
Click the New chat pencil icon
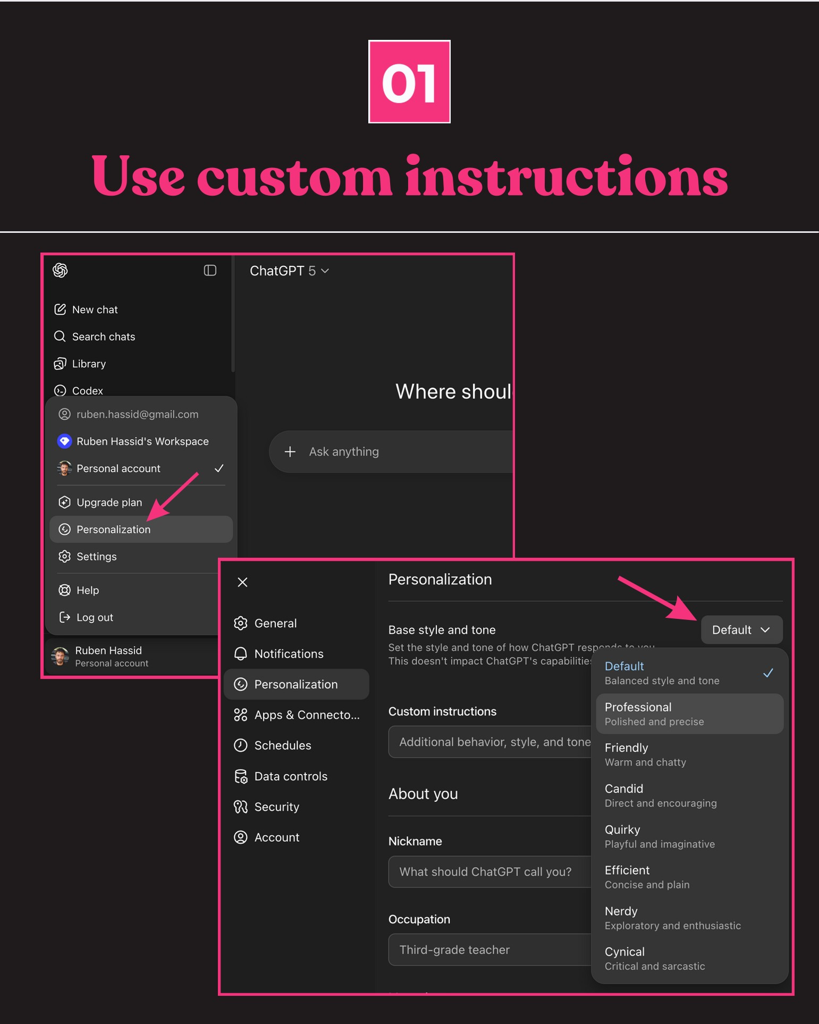point(60,309)
